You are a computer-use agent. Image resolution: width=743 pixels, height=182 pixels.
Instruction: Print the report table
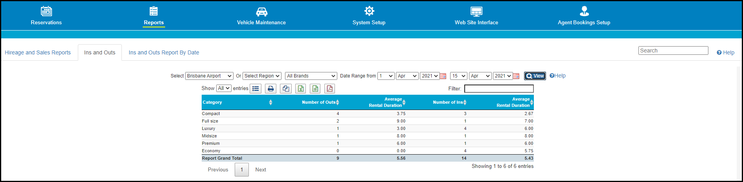tap(270, 88)
